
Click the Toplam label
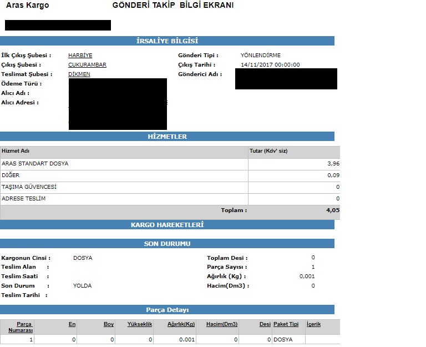coord(234,210)
